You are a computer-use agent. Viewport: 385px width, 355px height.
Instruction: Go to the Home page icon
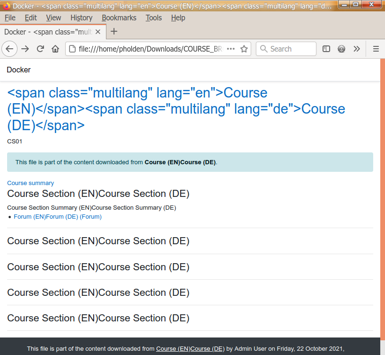pyautogui.click(x=55, y=49)
